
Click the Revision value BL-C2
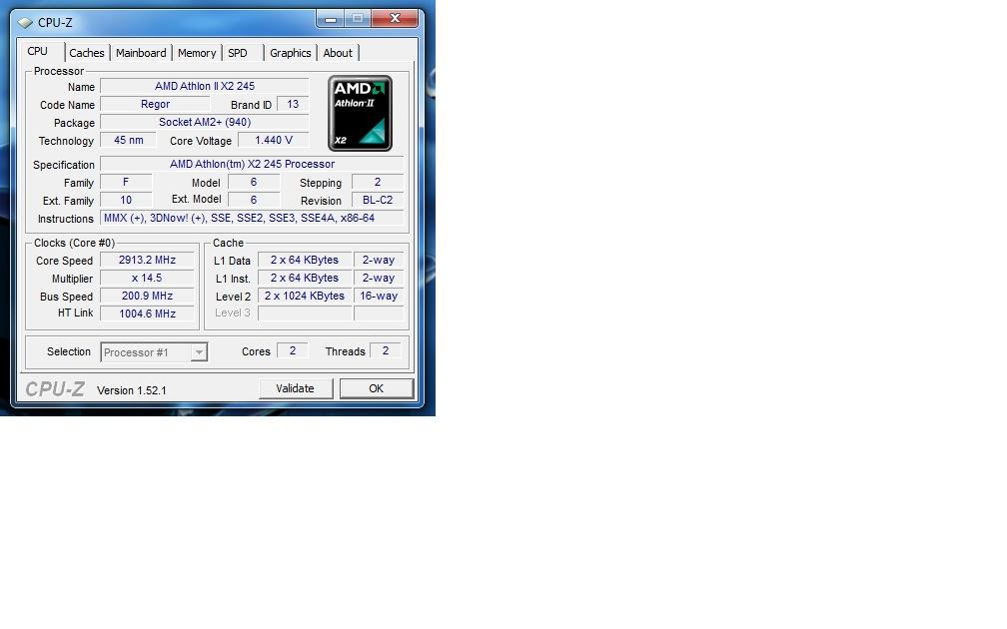378,201
